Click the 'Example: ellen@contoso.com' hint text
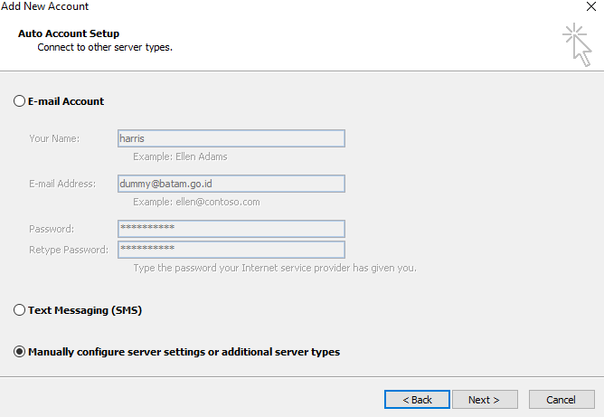The image size is (604, 417). click(x=196, y=202)
